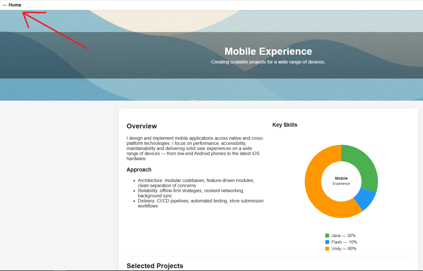
Task: Select the "Unity — 60%" legend label
Action: [x=344, y=249]
